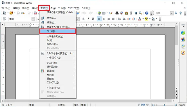Open the Open-file dropdown arrow
This screenshot has height=107, width=187.
pyautogui.click(x=15, y=13)
